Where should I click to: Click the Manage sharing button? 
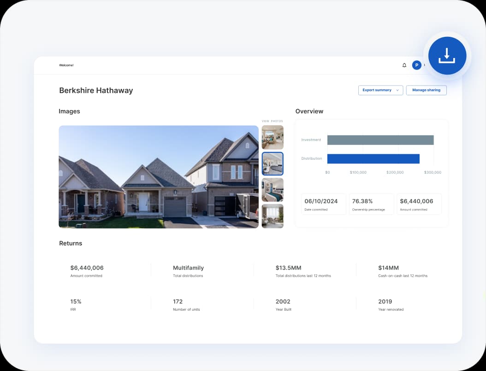click(426, 90)
